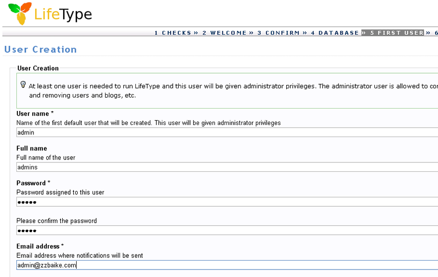Click the User Creation fieldset legend

point(38,68)
